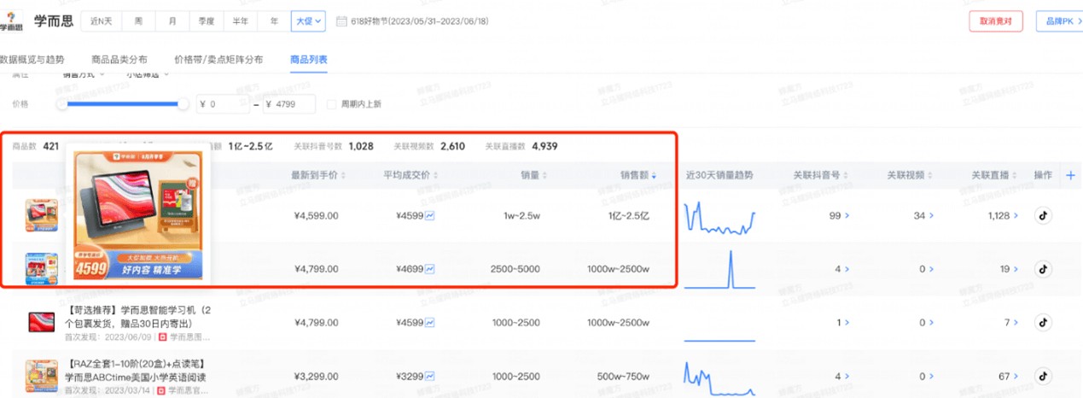Screen dimensions: 1083x398
Task: Switch to 数据概览与趋势 tab
Action: pyautogui.click(x=32, y=60)
